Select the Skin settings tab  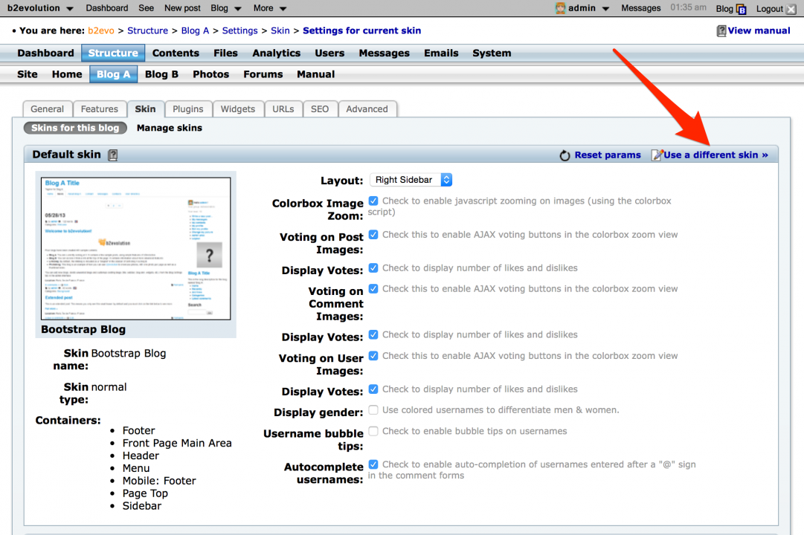145,109
